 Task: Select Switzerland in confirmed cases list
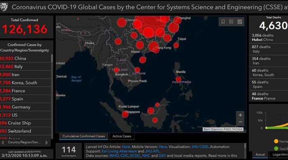tap(26, 131)
